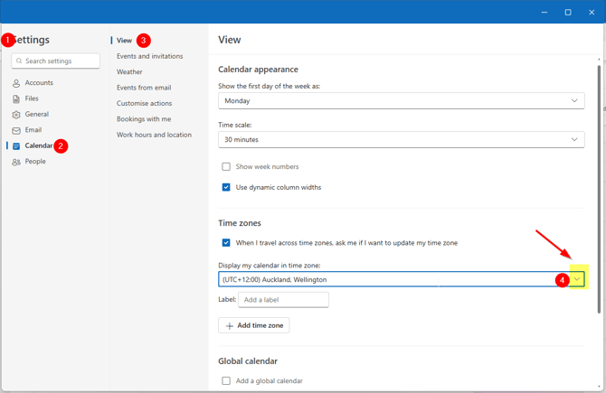The width and height of the screenshot is (606, 393).
Task: Click the time zone Label input field
Action: tap(283, 300)
